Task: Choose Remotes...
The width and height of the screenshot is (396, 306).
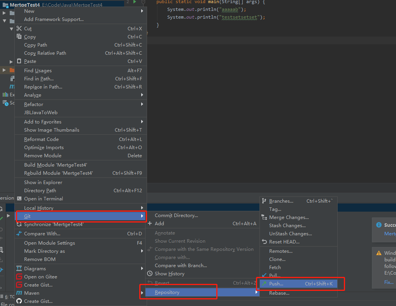Action: coord(298,251)
